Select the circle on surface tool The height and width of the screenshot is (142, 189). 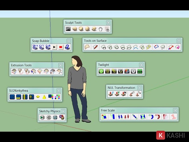click(x=110, y=47)
